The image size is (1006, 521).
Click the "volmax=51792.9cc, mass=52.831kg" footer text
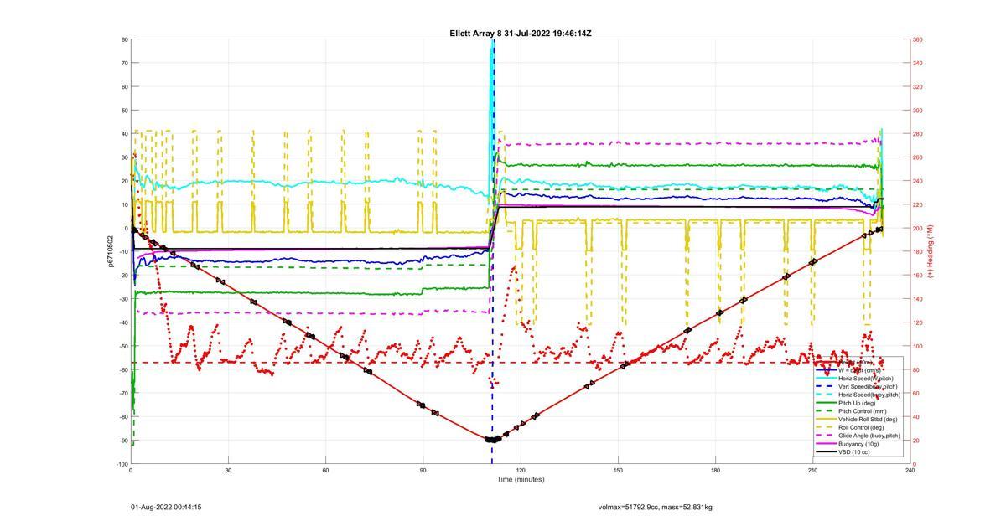[x=656, y=508]
